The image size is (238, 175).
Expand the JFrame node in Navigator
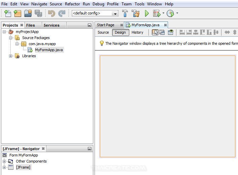pos(4,167)
